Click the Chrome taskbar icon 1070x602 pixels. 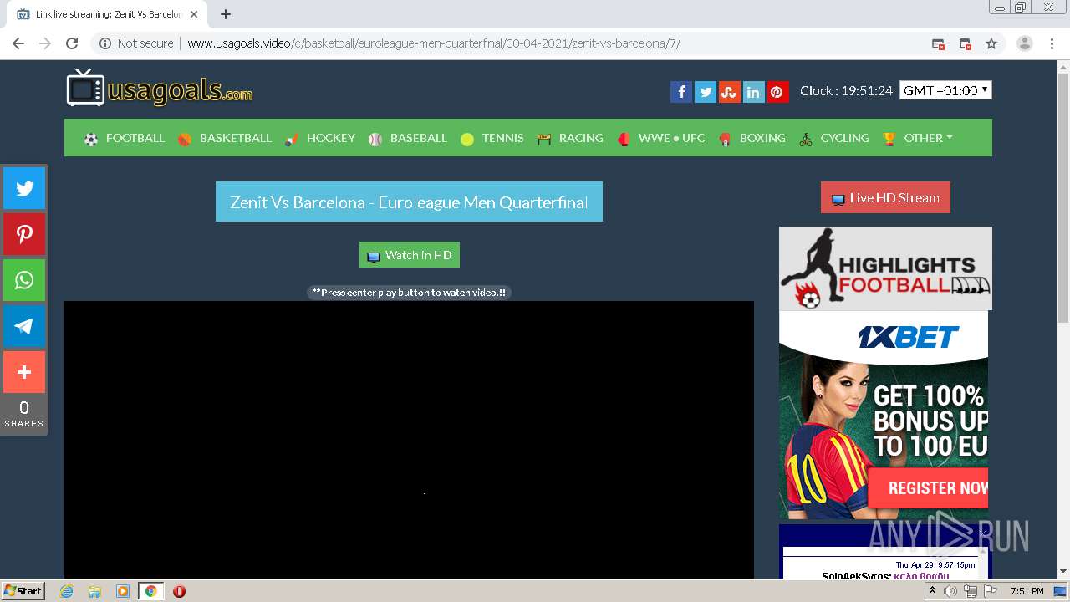click(x=150, y=591)
